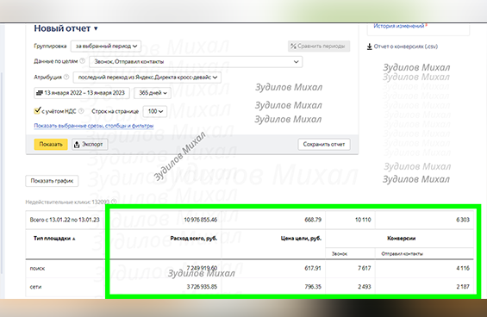The image size is (487, 317).
Task: Select the поиск row label
Action: [37, 268]
